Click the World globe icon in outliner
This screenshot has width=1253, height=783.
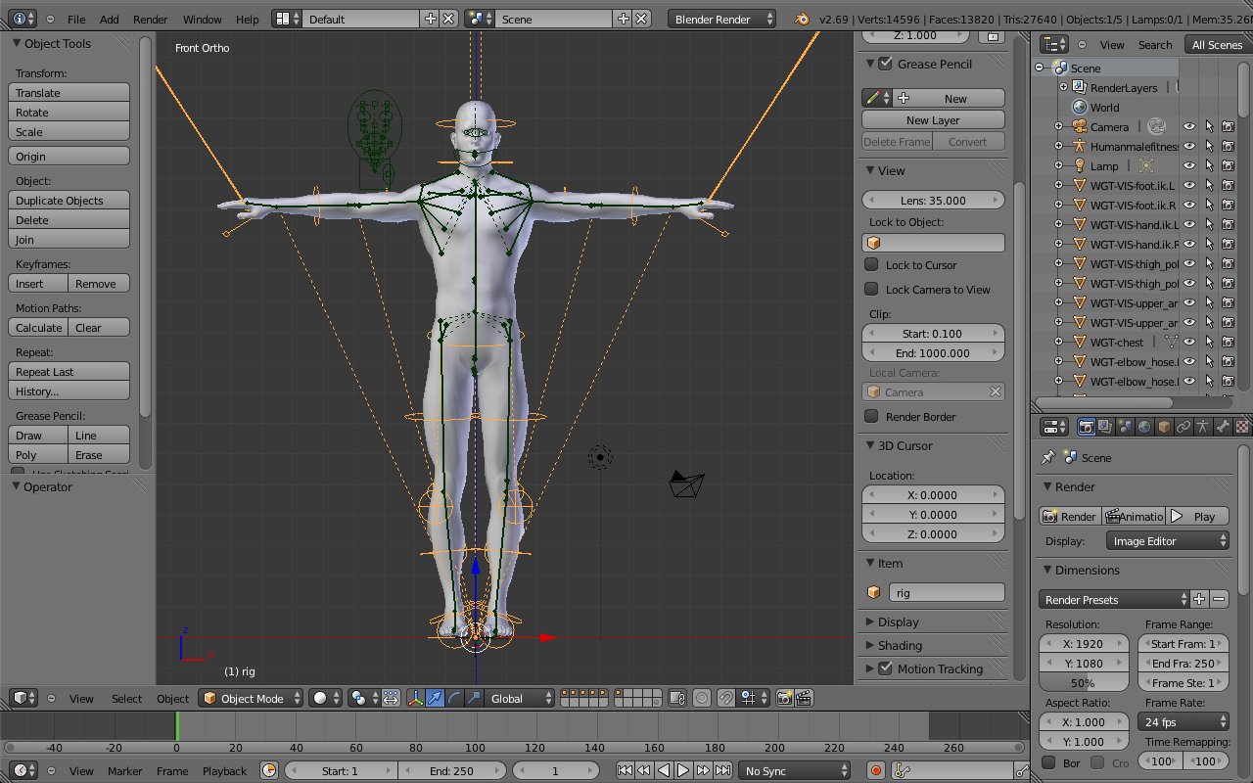pyautogui.click(x=1080, y=107)
